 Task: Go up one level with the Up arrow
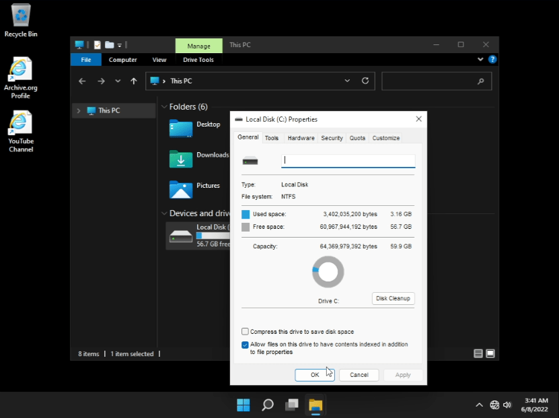(134, 81)
